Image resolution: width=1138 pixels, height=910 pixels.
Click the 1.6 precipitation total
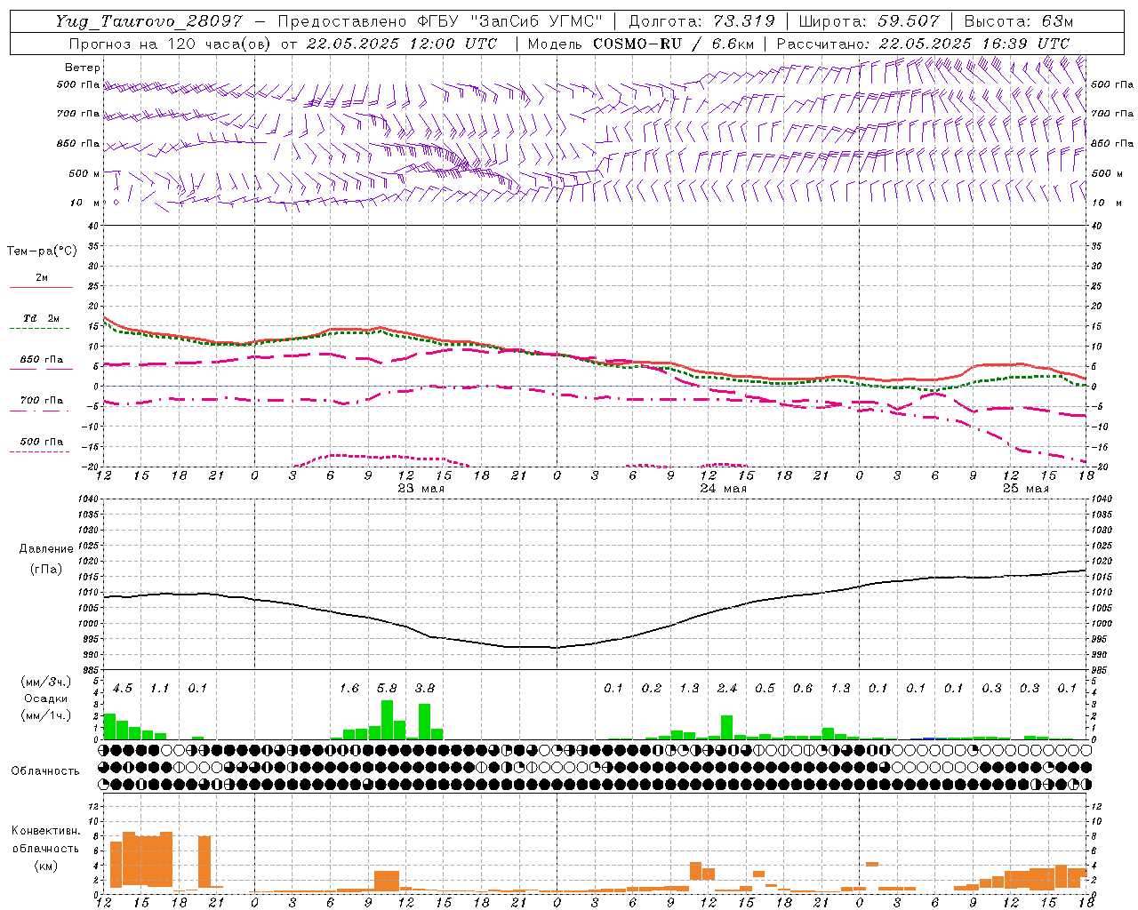349,689
